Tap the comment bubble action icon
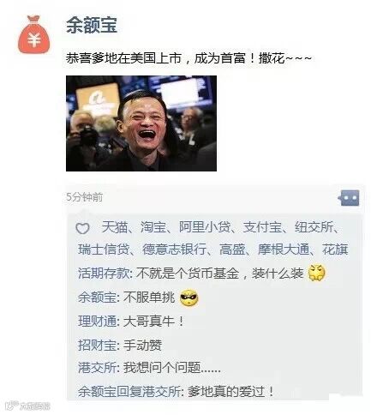The image size is (371, 415). tap(349, 197)
